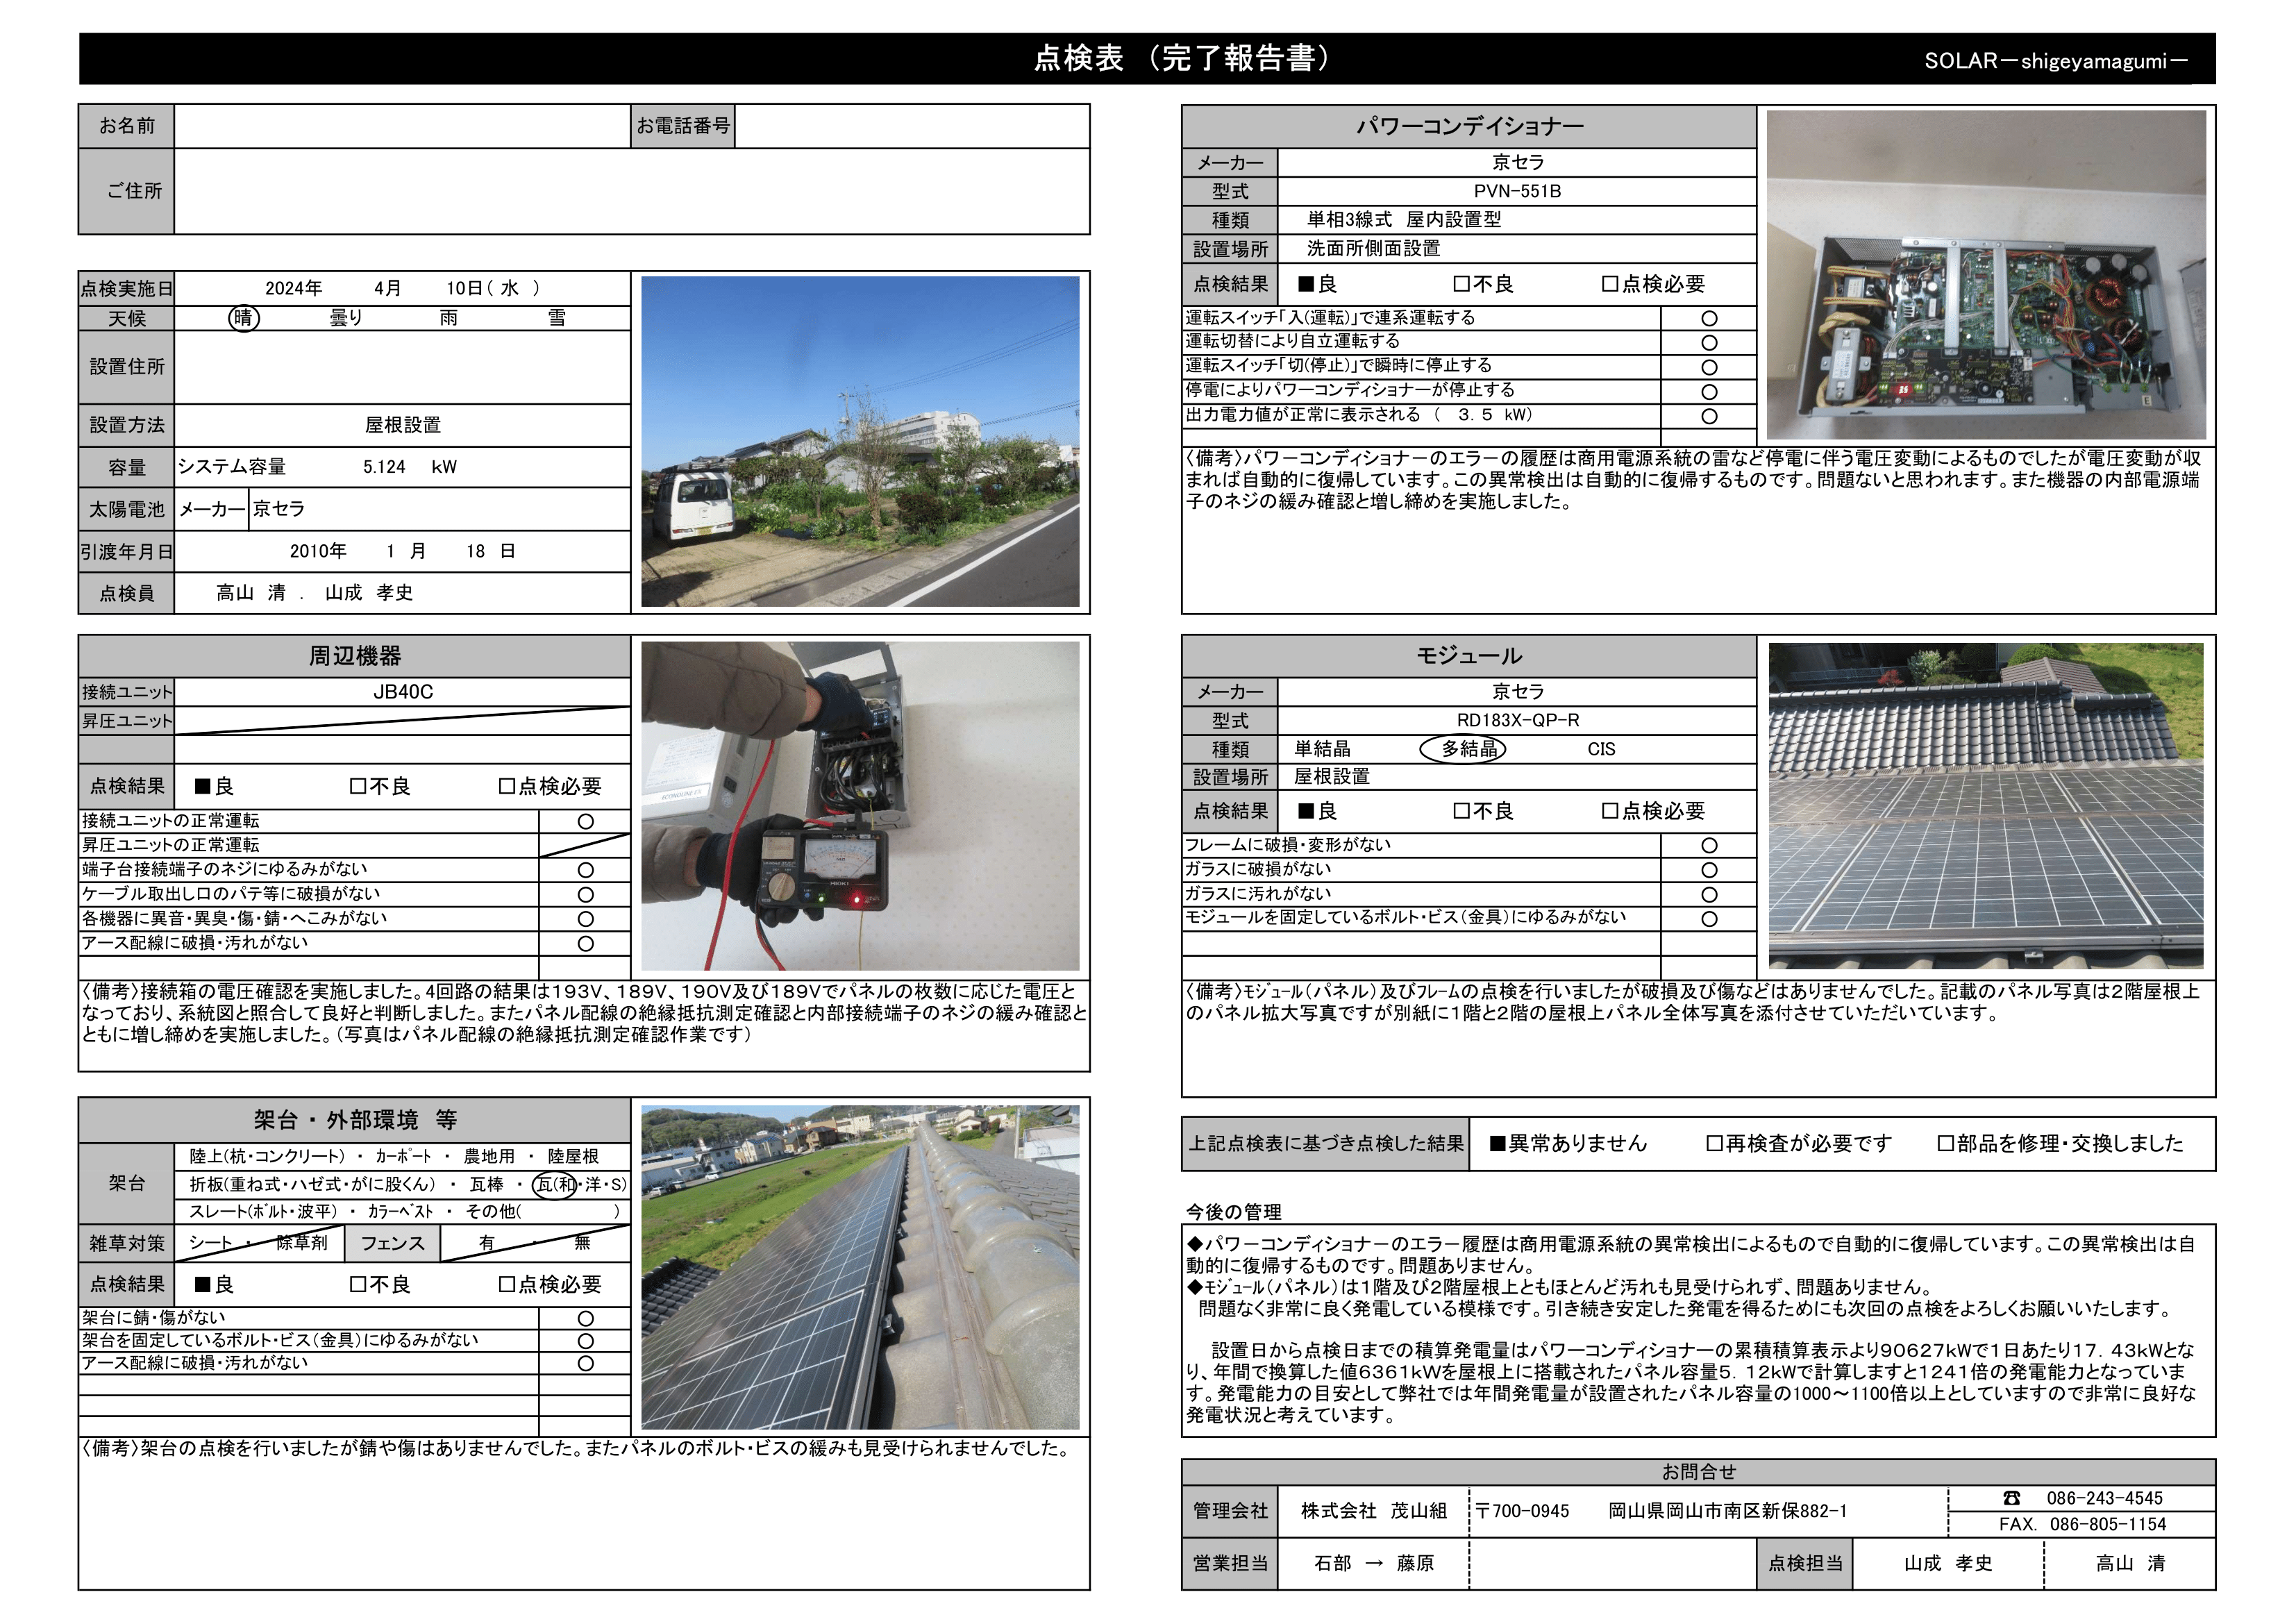Viewport: 2296px width, 1624px height.
Task: Click the 屋根設置 value beside 設置方法
Action: click(x=402, y=425)
